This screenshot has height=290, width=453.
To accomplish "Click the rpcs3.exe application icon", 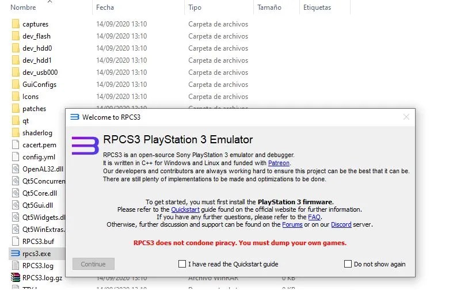I will [x=16, y=254].
